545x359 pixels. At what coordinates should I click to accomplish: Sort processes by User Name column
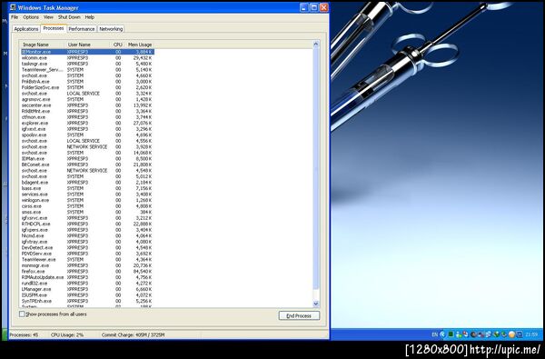(x=88, y=45)
